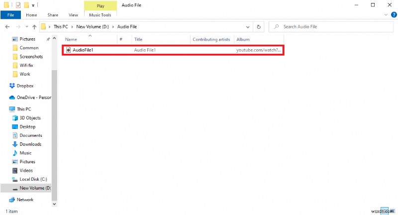Select New Volume (D:) in sidebar
Screen dimensions: 398x215
(26, 188)
